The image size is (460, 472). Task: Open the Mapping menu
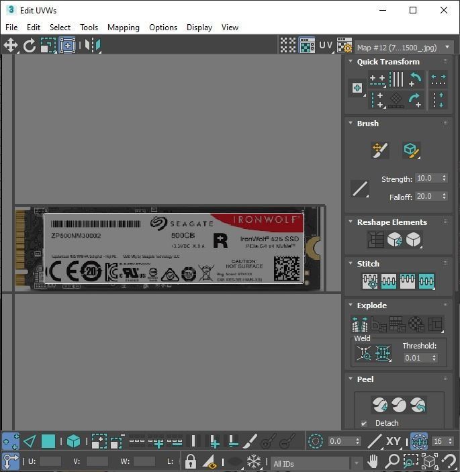(124, 28)
